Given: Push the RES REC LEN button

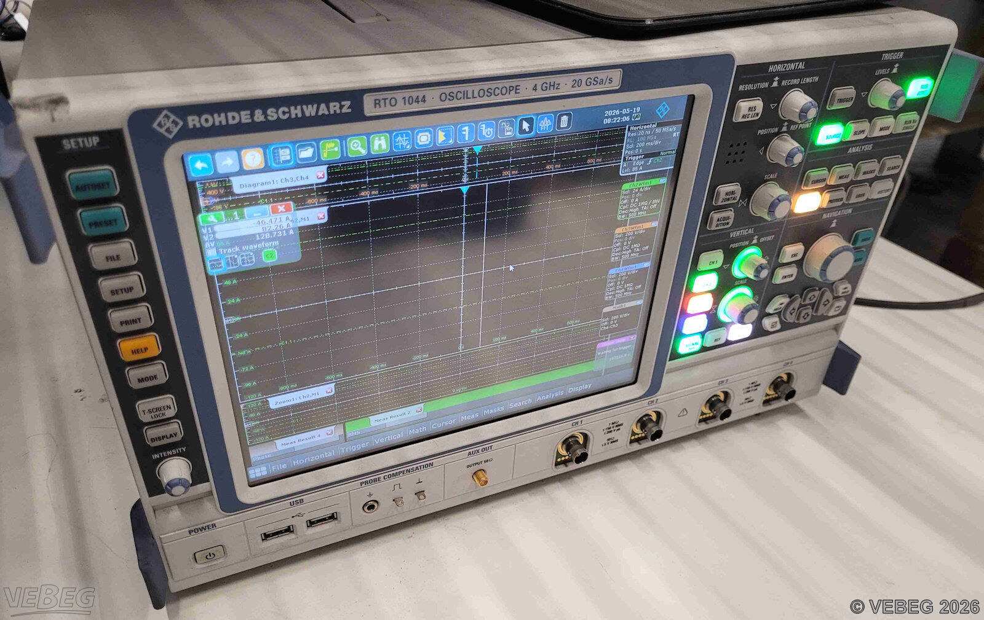Looking at the screenshot, I should (x=748, y=111).
